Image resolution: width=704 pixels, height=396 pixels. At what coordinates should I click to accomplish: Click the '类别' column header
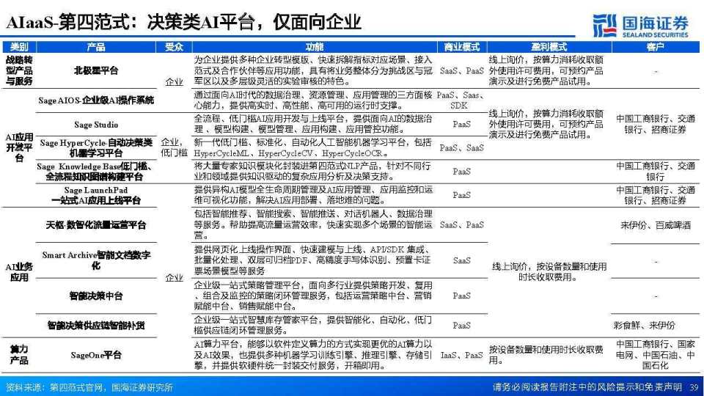19,47
